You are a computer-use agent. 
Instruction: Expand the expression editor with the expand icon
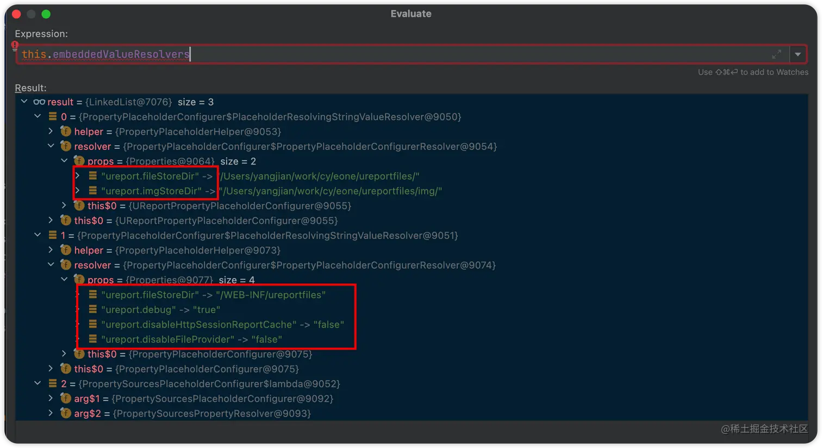777,54
